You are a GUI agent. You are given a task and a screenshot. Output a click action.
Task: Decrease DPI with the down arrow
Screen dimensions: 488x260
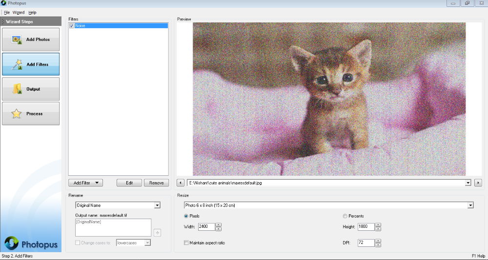click(x=378, y=245)
